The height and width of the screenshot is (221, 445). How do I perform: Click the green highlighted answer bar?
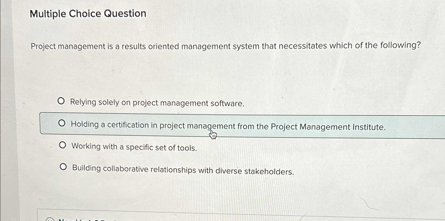[x=291, y=124]
